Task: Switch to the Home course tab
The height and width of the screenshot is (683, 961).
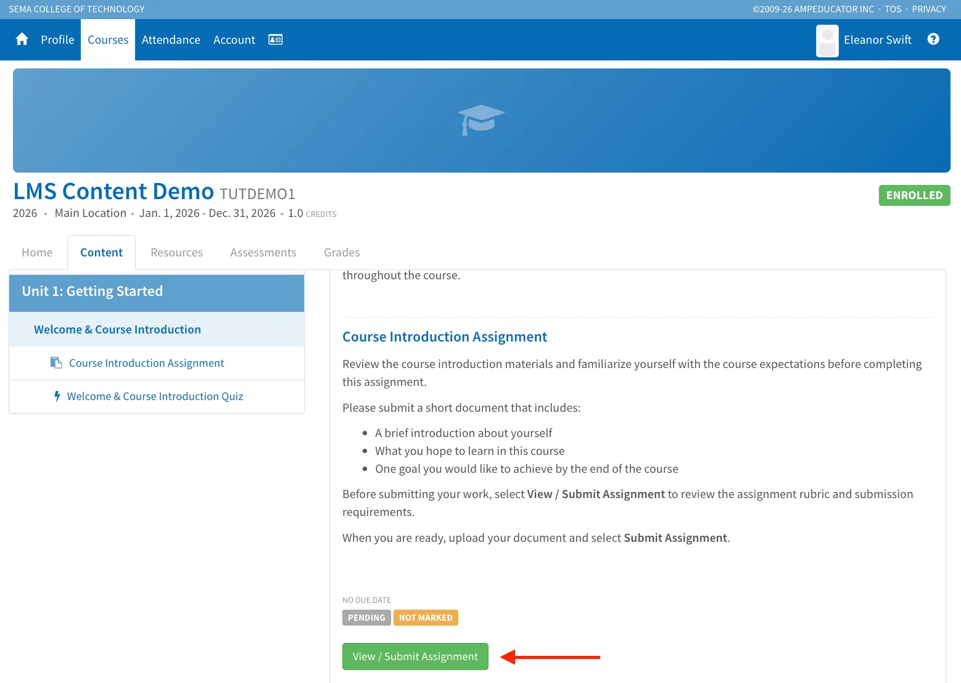Action: (x=37, y=253)
